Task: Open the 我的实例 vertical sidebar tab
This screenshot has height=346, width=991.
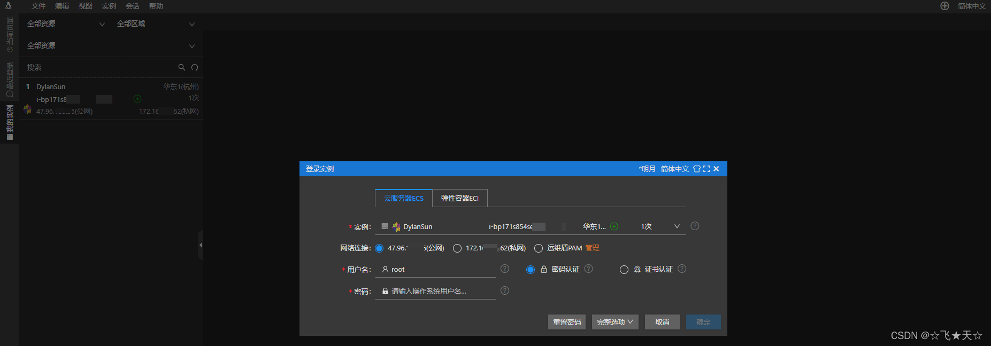Action: [x=10, y=122]
